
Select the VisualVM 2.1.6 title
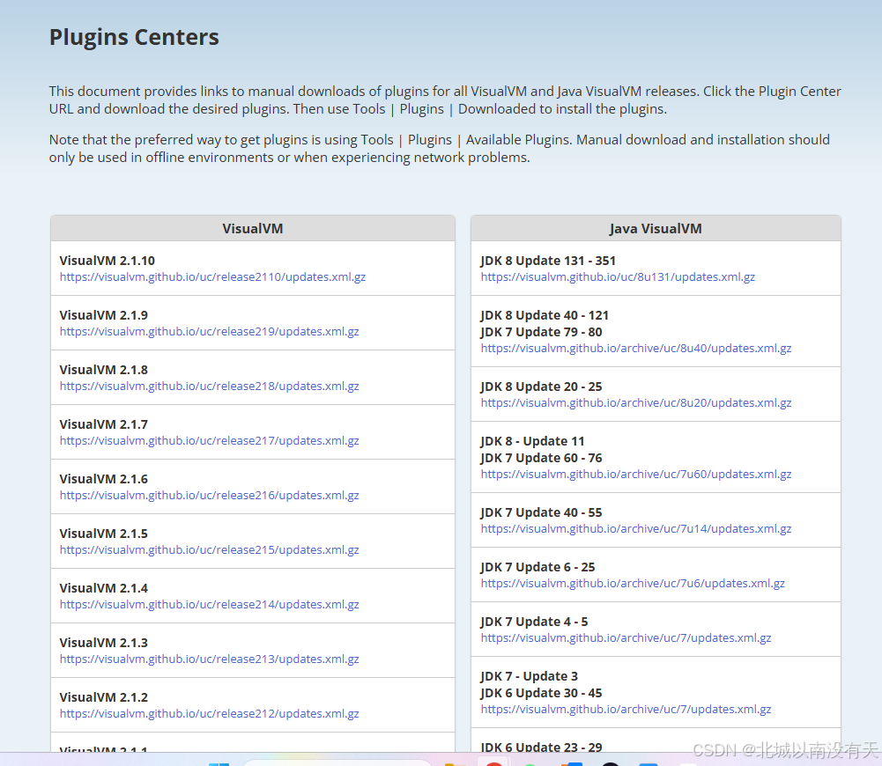coord(103,479)
